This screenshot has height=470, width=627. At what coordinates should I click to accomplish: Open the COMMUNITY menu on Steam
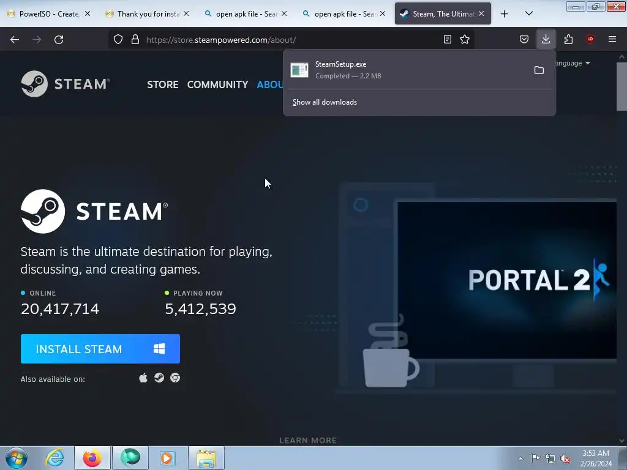[x=217, y=84]
